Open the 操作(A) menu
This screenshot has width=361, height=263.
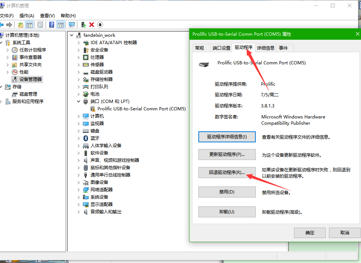click(27, 16)
